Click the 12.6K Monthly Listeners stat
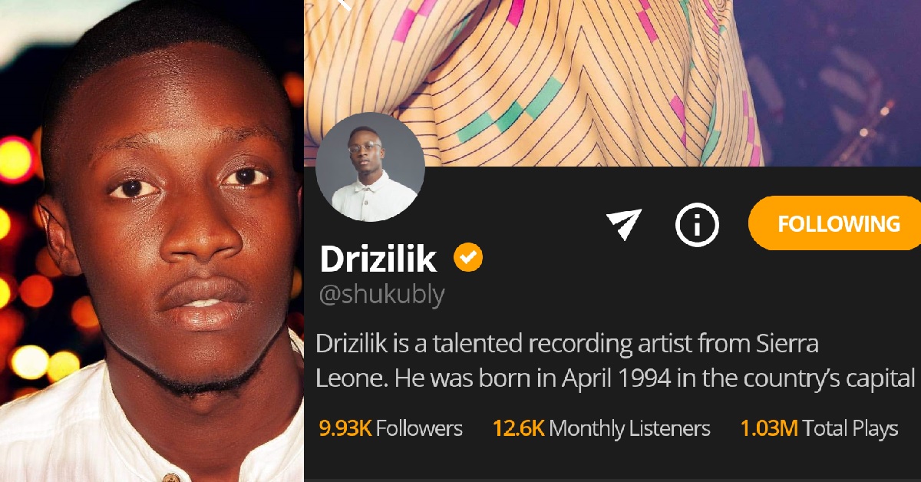921x482 pixels. pyautogui.click(x=602, y=428)
